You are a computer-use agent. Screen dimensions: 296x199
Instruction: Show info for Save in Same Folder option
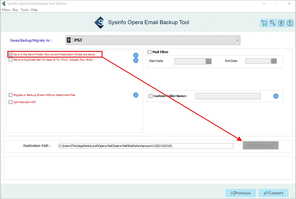(136, 55)
